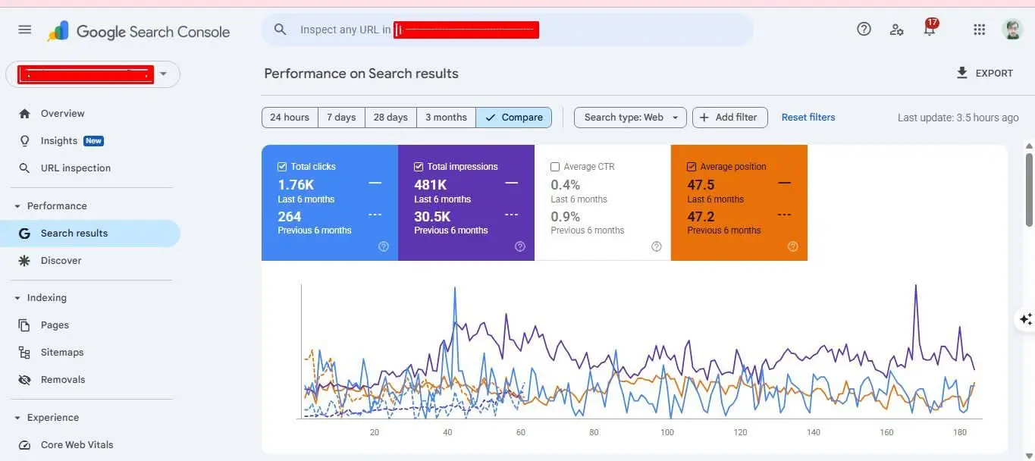Export the performance data
1035x461 pixels.
coord(985,73)
